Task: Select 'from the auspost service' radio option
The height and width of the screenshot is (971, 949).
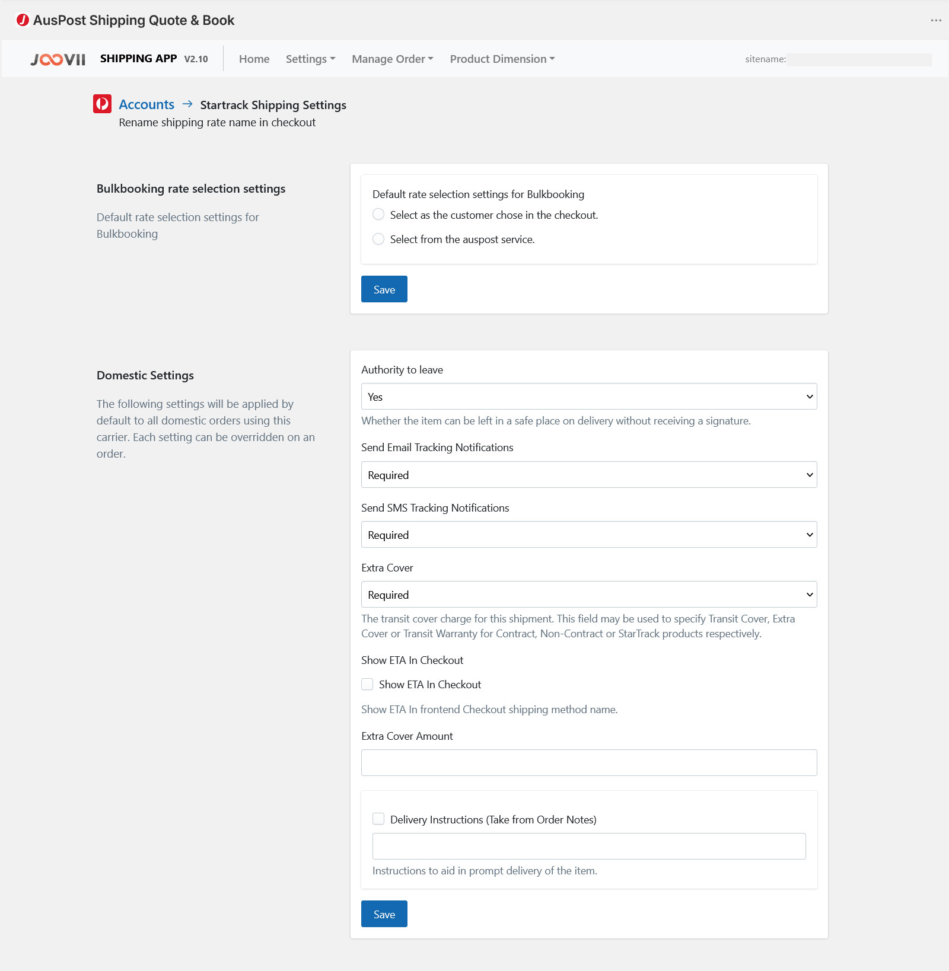Action: click(x=378, y=239)
